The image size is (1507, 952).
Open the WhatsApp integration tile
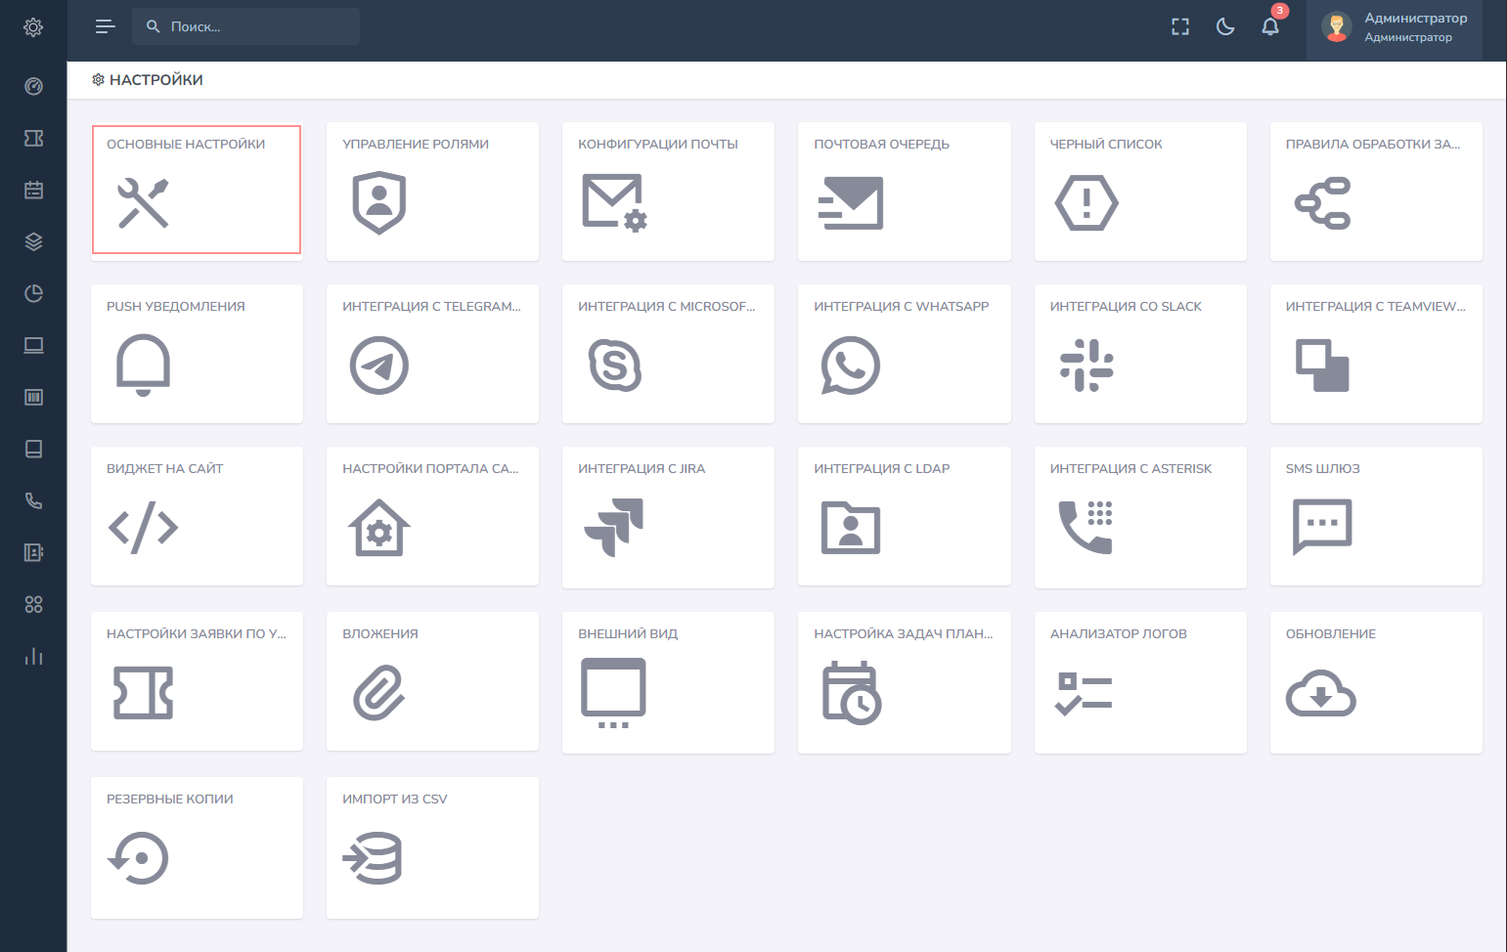point(904,354)
